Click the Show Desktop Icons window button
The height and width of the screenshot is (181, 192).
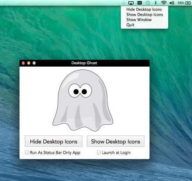coord(116,141)
